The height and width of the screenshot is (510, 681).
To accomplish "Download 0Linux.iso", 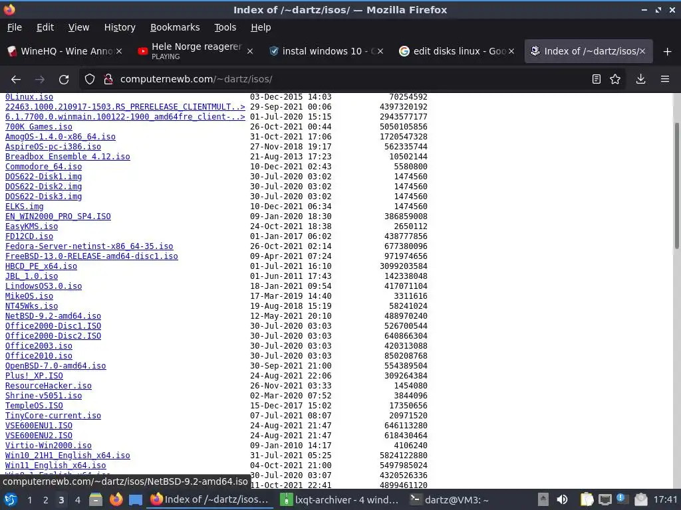I will tap(29, 97).
